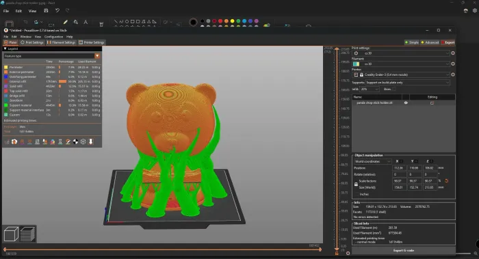Screen dimensions: 479x259
Task: Click the Position X input field
Action: 399,168
